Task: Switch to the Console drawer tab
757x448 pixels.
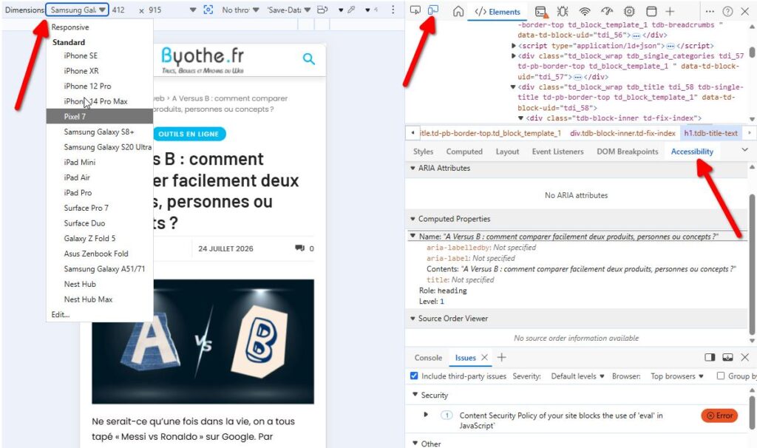Action: click(x=428, y=358)
